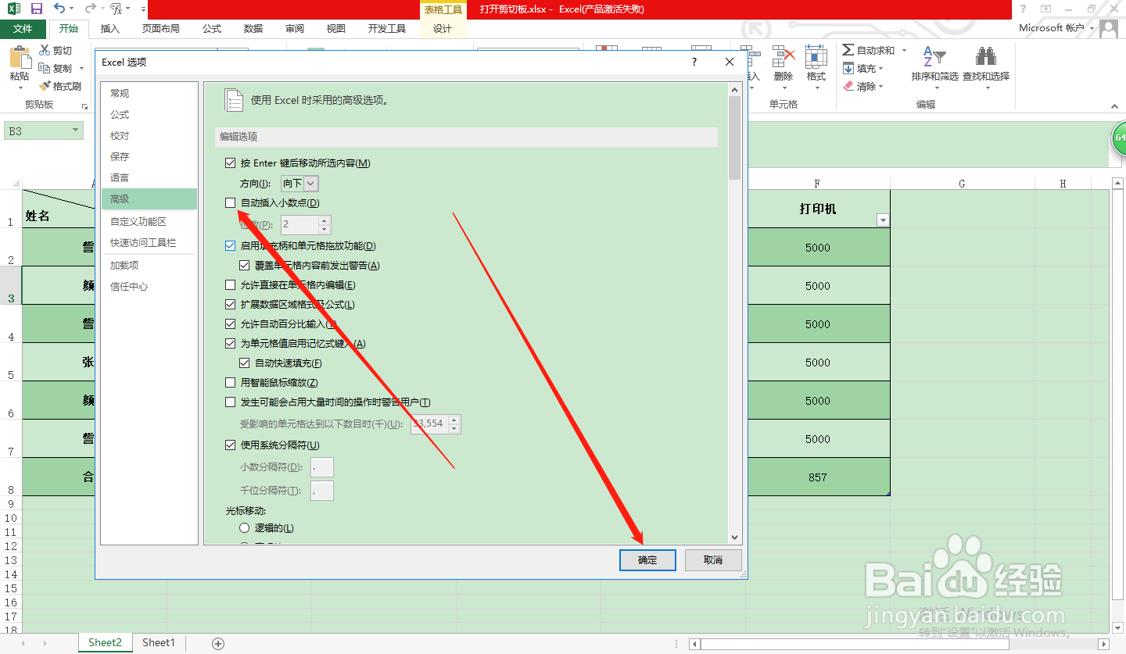The height and width of the screenshot is (654, 1126).
Task: Switch to the 公式 ribbon tab
Action: [212, 29]
